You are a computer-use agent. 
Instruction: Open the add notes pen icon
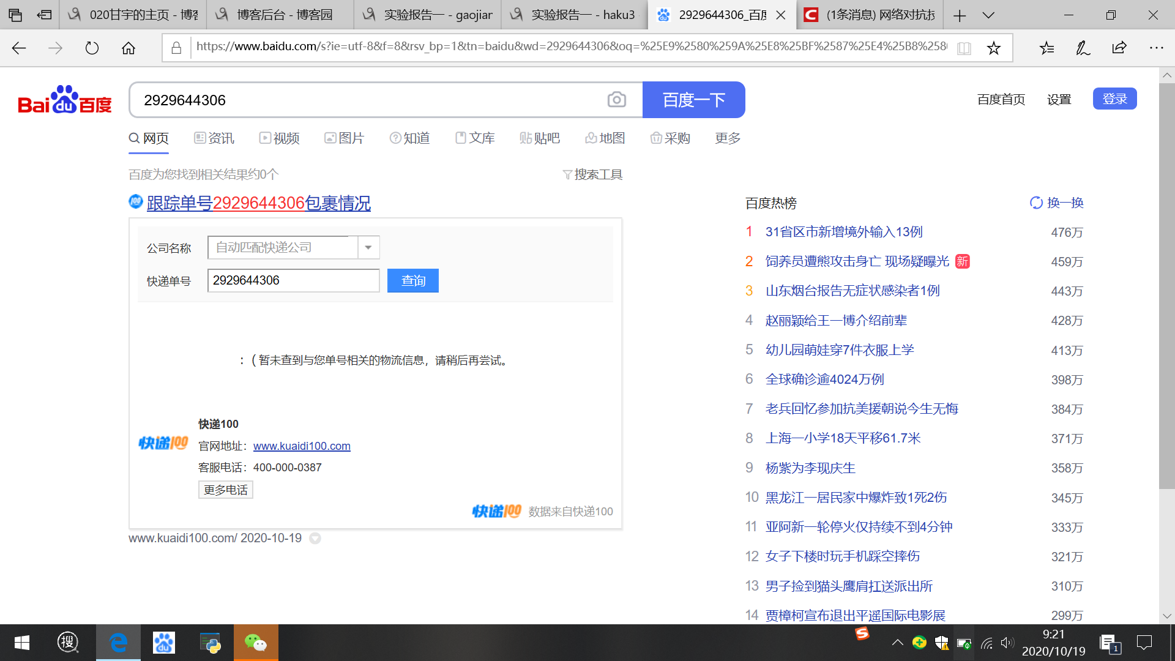pos(1083,48)
